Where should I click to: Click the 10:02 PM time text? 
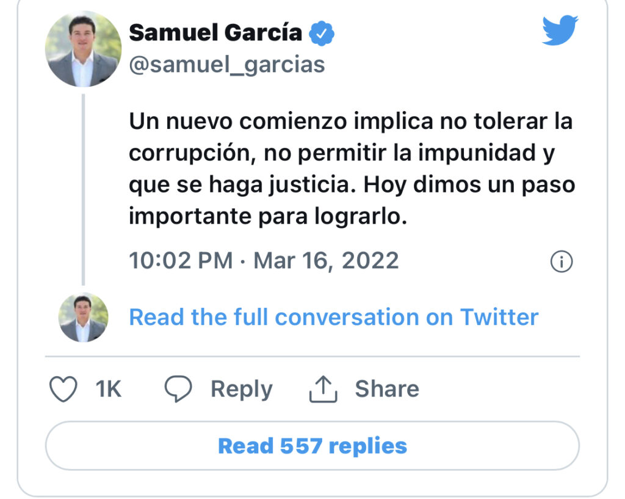pyautogui.click(x=181, y=261)
